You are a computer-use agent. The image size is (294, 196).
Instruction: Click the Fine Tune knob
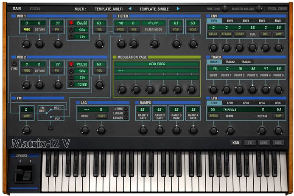(225, 8)
